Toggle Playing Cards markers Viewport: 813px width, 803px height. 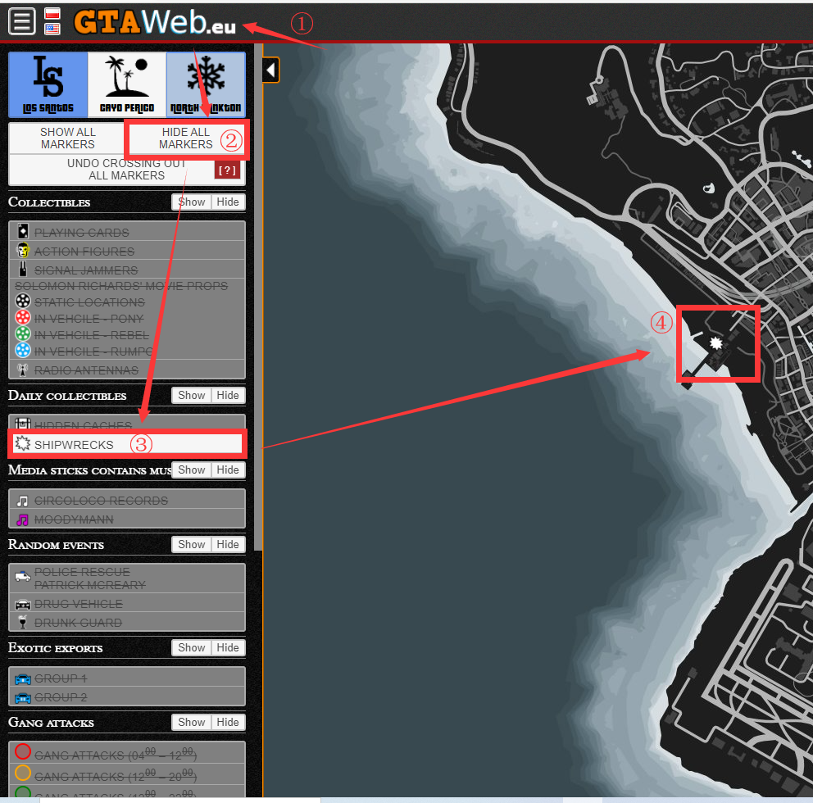[126, 232]
